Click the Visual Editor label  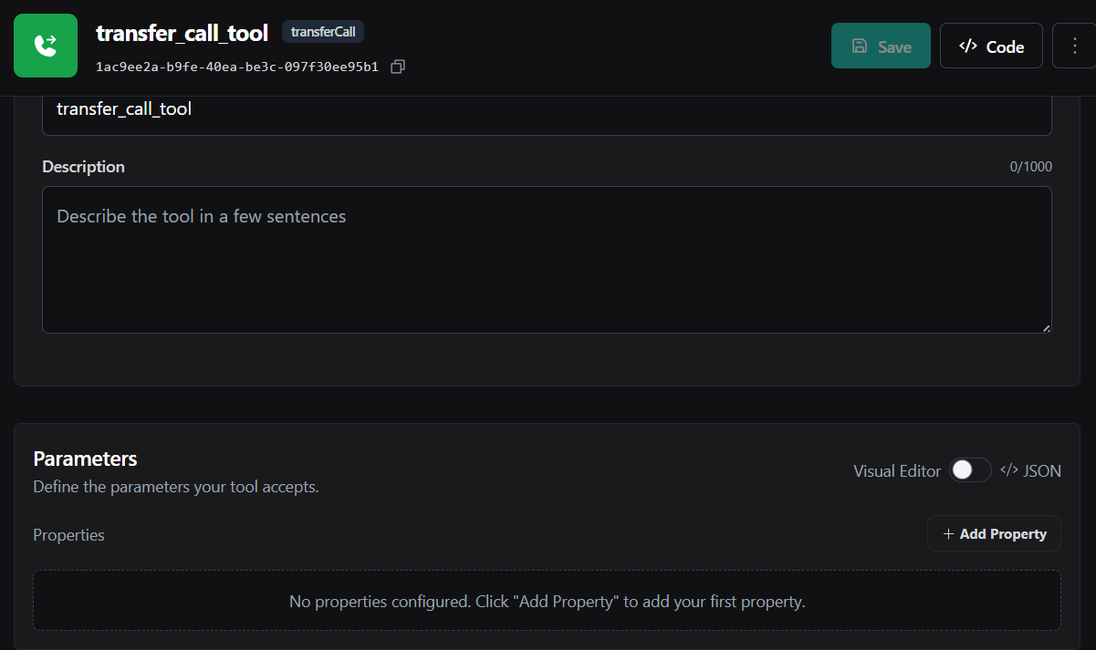tap(896, 471)
